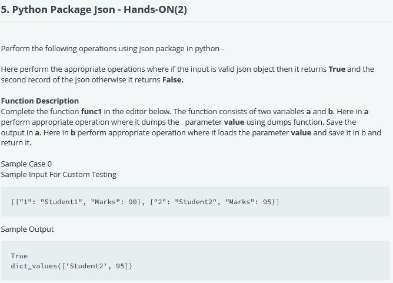Click the text 'return it.'
Image resolution: width=393 pixels, height=283 pixels.
16,142
